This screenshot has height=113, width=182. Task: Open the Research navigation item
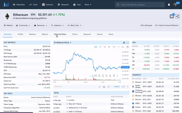click(63, 5)
